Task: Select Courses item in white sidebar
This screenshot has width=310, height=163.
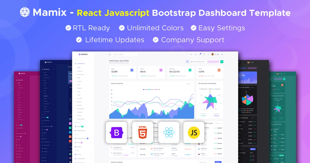Action: tap(80, 99)
